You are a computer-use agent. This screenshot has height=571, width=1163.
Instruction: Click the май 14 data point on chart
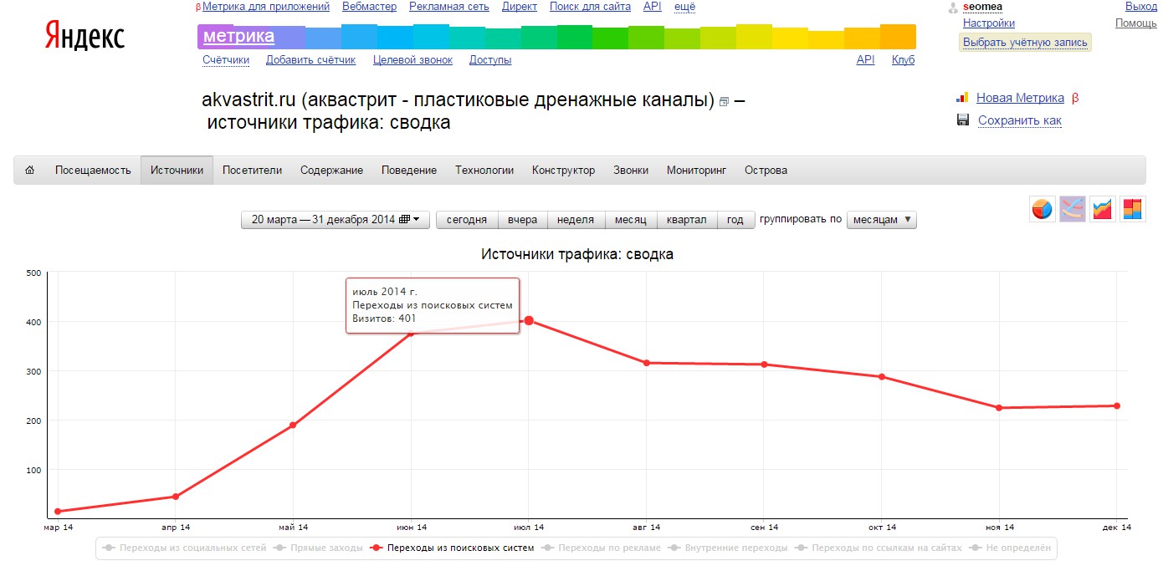coord(293,425)
